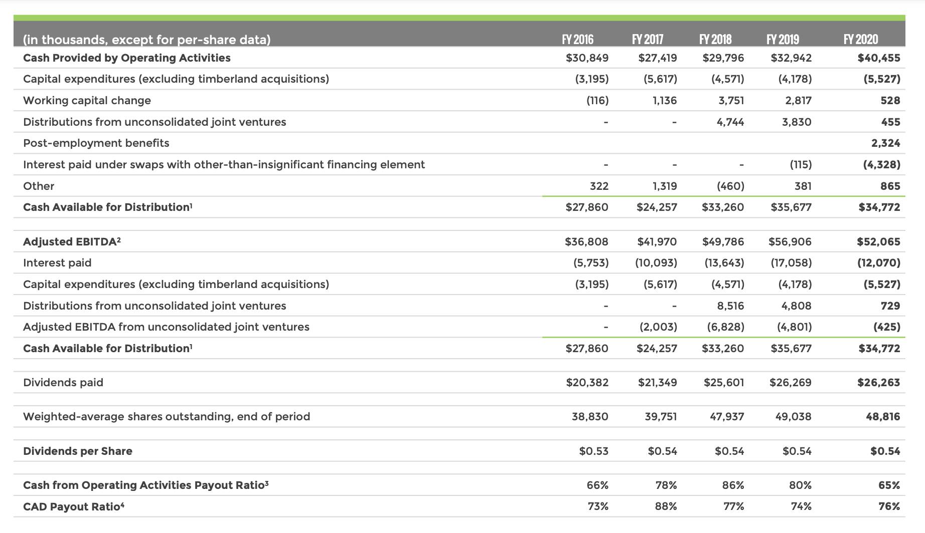Click the Cash Provided by Operating Activities row label
Screen dimensions: 925x533
coord(126,58)
